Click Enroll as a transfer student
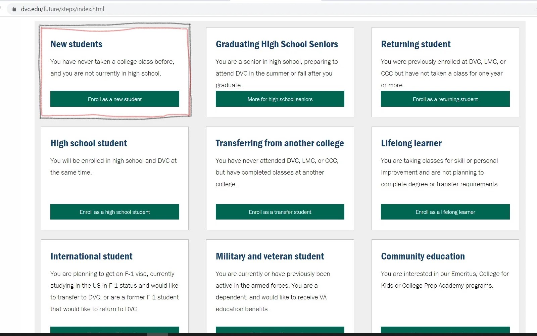 pyautogui.click(x=280, y=212)
